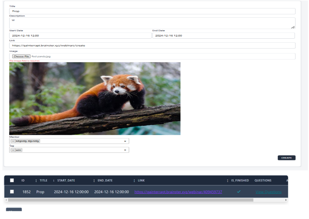Toggle the select-all checkbox in table header
Screen dimensions: 309x219
tap(12, 180)
